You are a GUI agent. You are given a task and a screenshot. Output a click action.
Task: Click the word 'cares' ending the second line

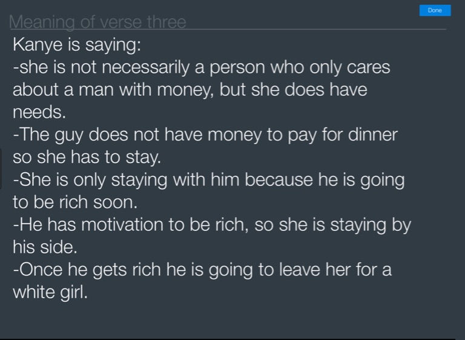pos(367,67)
